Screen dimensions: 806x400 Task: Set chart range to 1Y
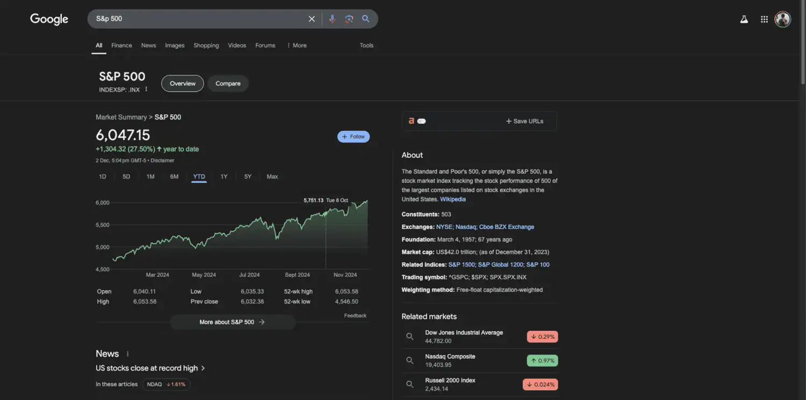224,176
